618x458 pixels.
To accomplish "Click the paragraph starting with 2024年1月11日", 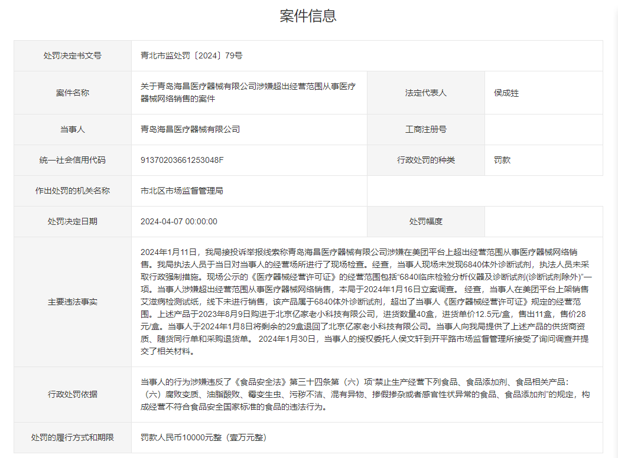I will (366, 302).
